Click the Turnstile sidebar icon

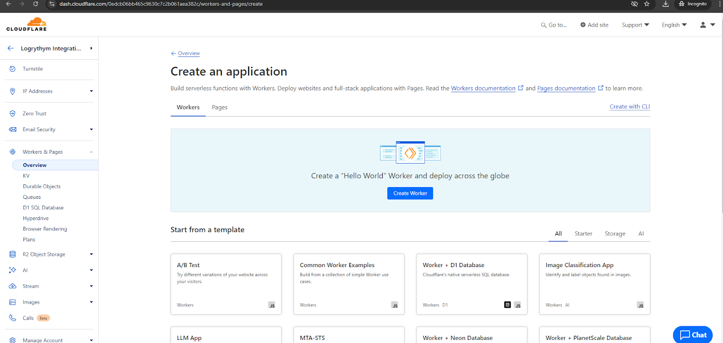pos(13,69)
